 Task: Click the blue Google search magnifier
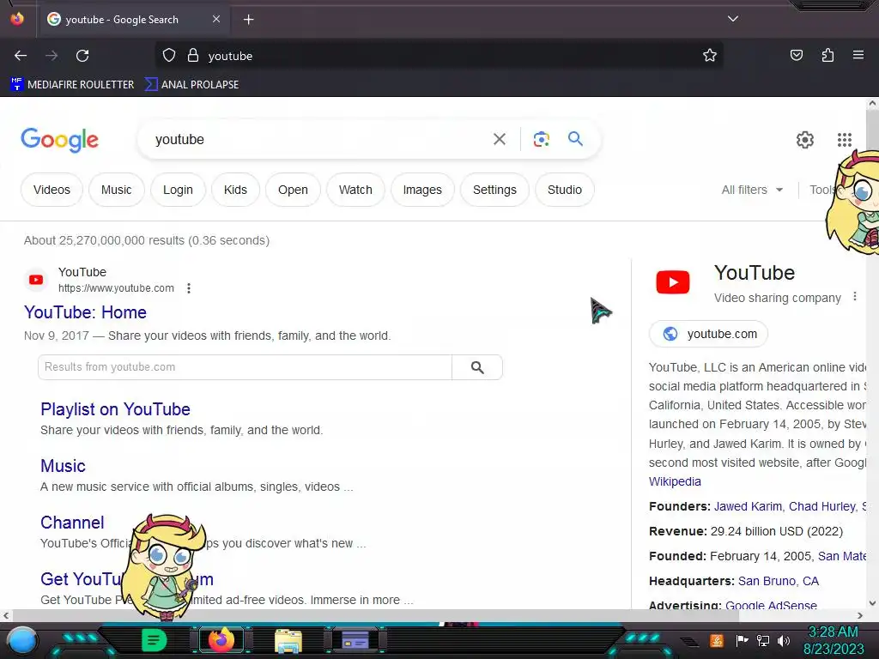(575, 138)
